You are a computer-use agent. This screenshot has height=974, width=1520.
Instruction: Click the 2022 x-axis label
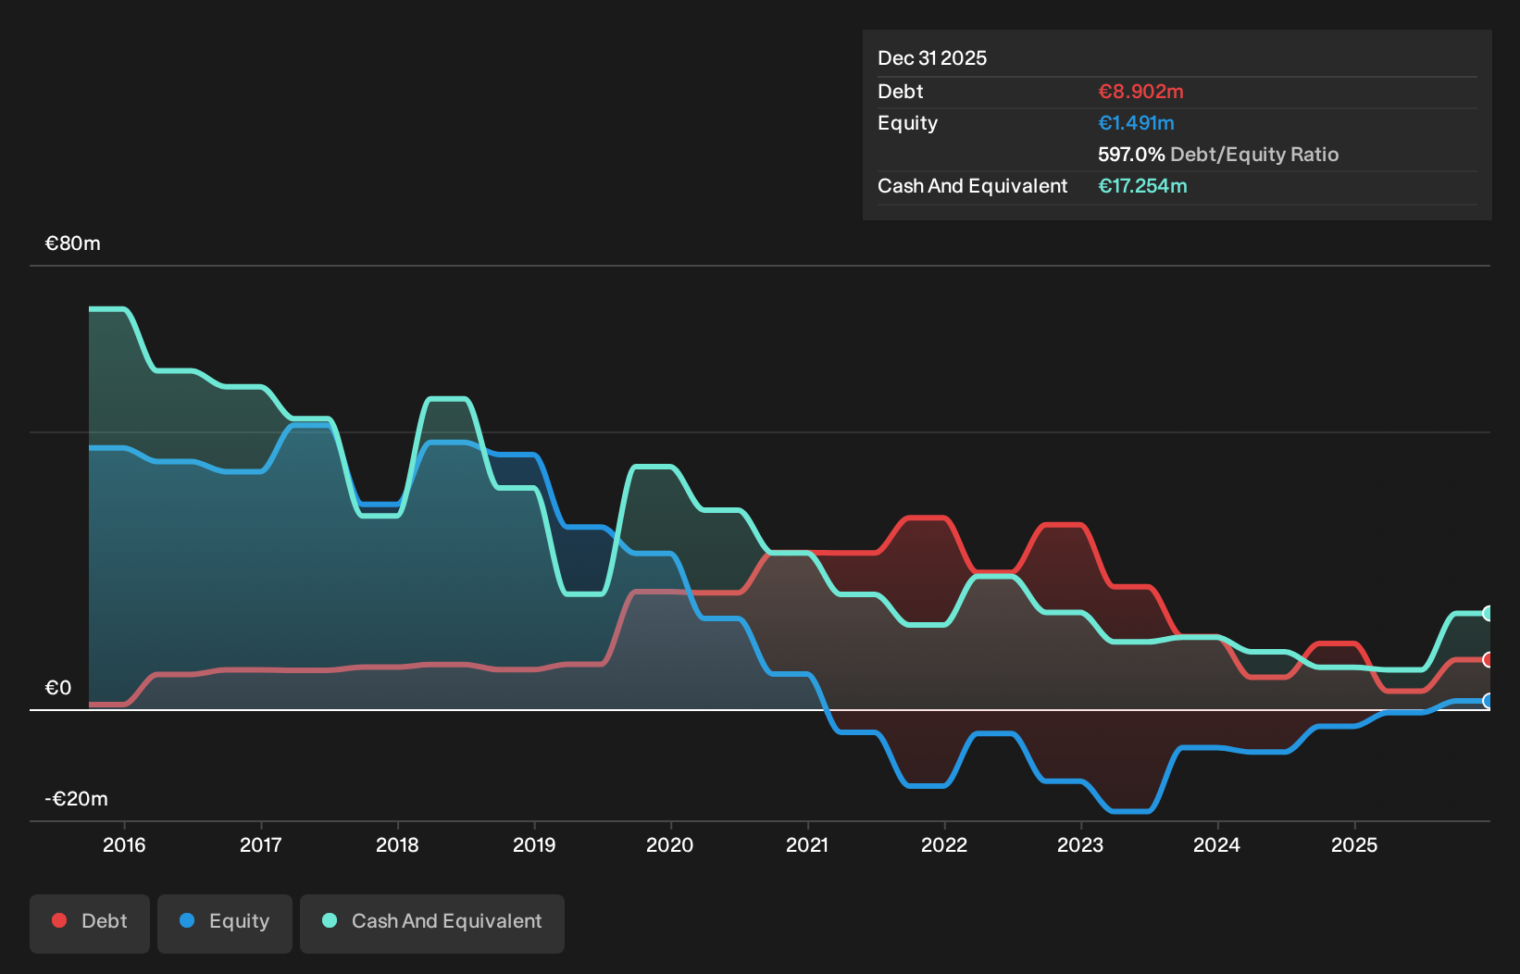point(944,844)
